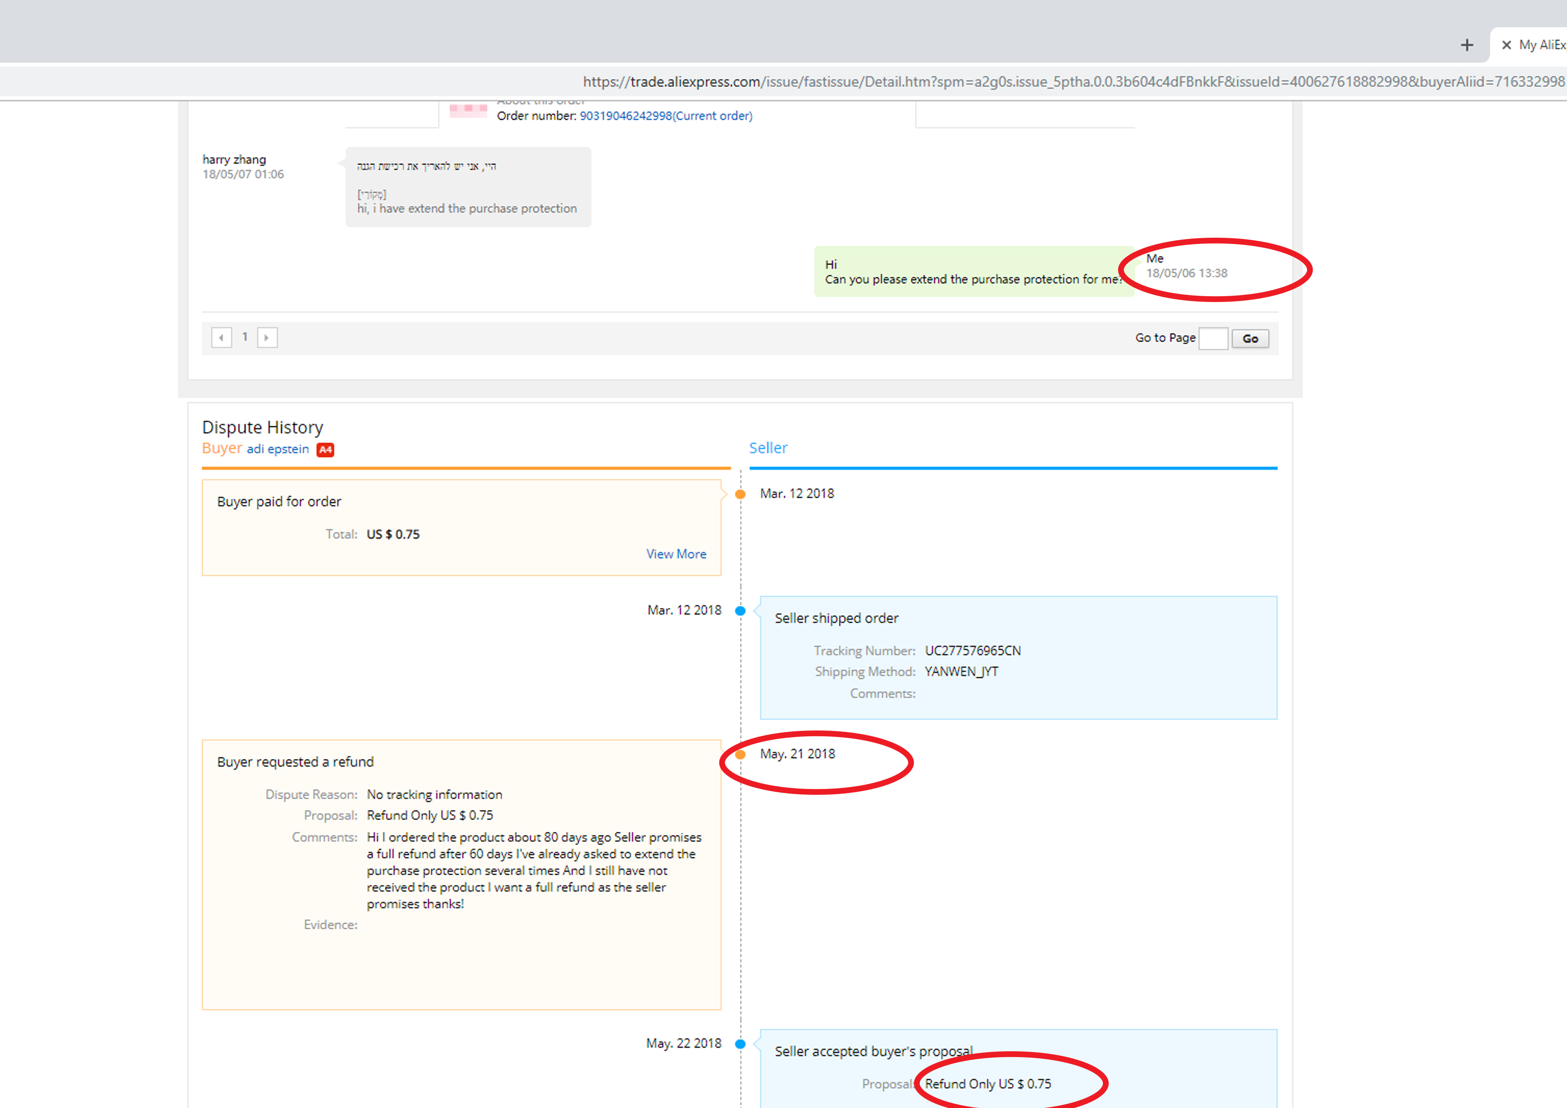Click orange timeline dot for Buyer paid
This screenshot has height=1108, width=1567.
740,494
